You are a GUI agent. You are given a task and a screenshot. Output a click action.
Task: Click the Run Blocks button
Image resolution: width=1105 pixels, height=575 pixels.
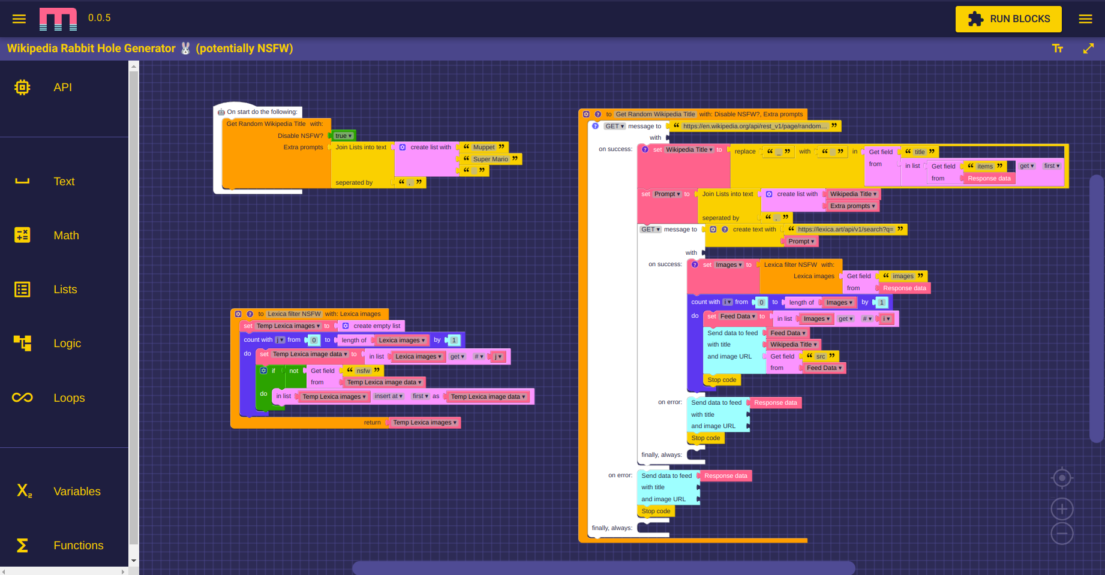pyautogui.click(x=1008, y=19)
